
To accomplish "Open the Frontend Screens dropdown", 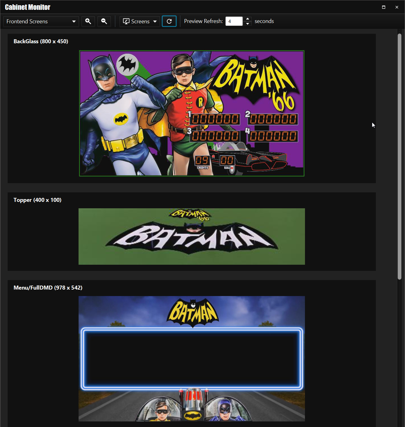I will point(41,21).
